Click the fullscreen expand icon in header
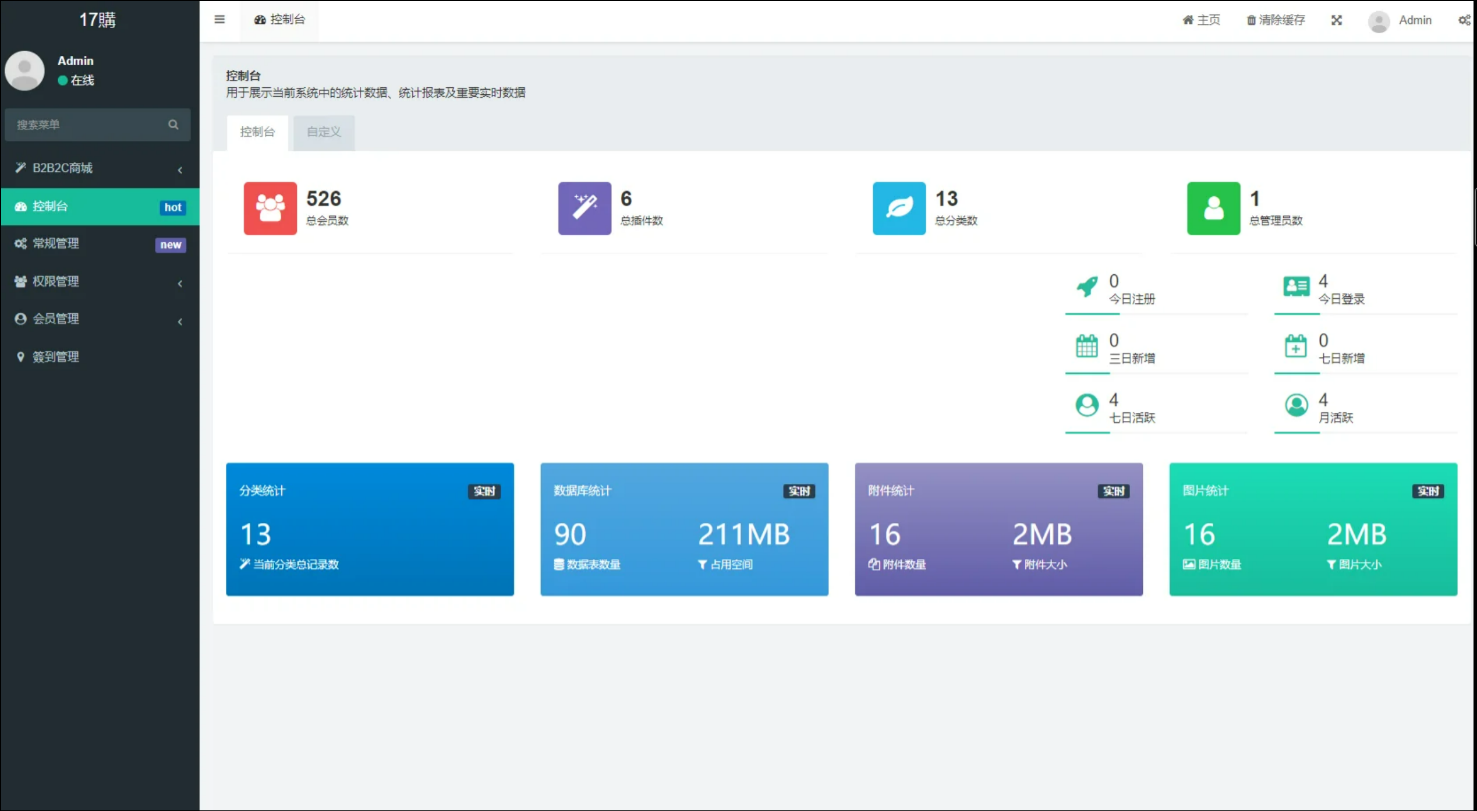 click(1336, 20)
